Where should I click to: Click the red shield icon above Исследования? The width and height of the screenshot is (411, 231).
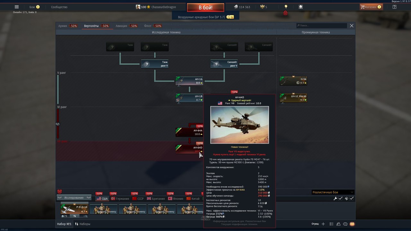(59, 192)
